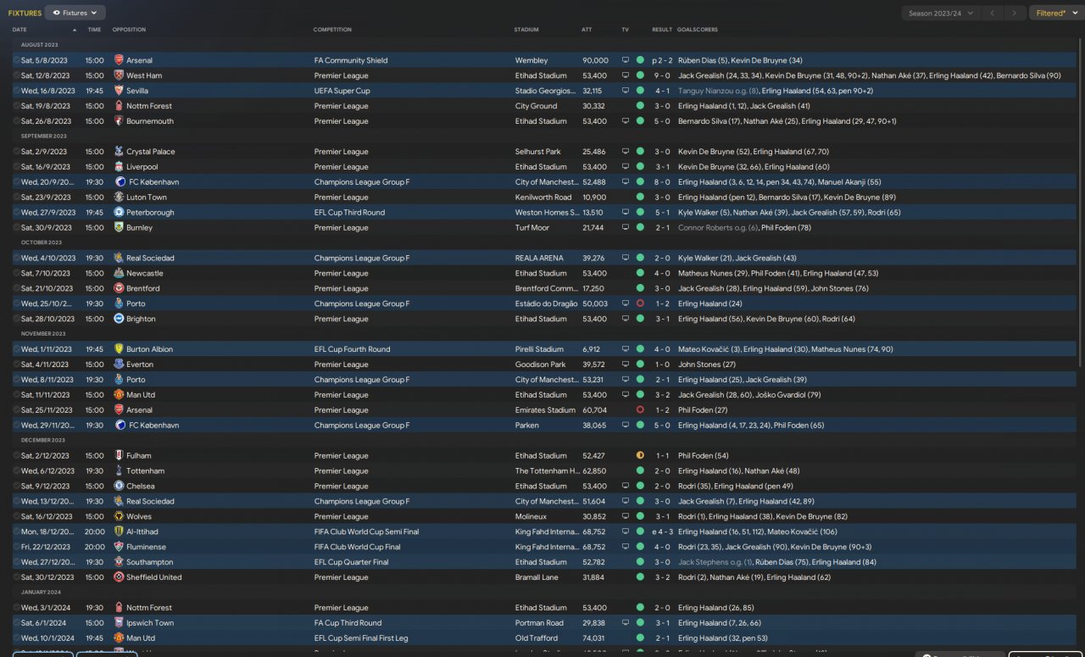Click the 9 - 0 result against West Ham
The height and width of the screenshot is (657, 1085).
point(662,75)
